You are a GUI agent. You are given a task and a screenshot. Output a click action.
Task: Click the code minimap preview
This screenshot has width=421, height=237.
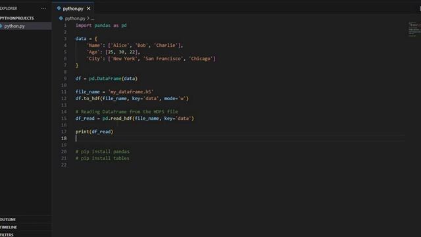(x=414, y=29)
